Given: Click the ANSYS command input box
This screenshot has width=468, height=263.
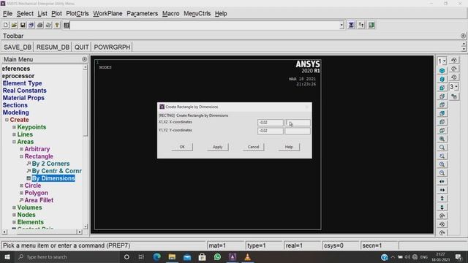Looking at the screenshot, I should [205, 26].
